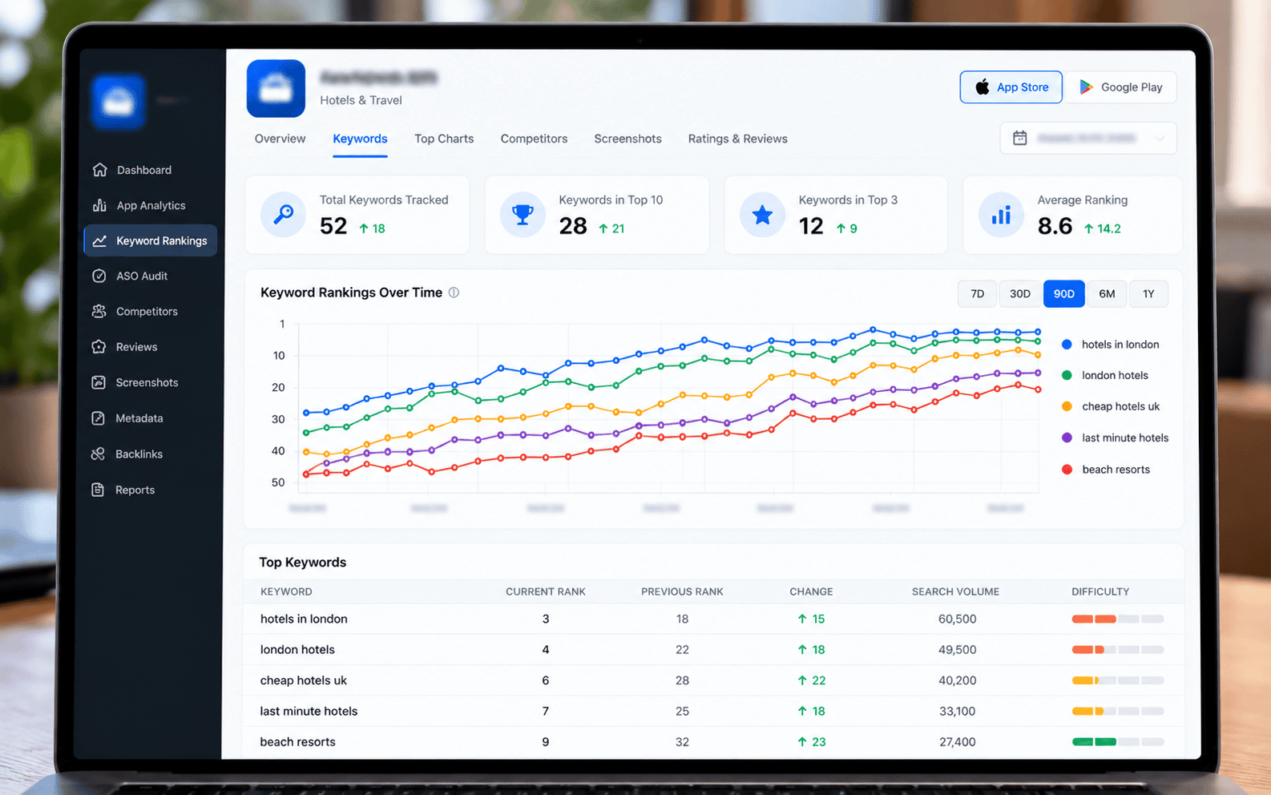Click the calendar icon in date picker

point(1019,138)
